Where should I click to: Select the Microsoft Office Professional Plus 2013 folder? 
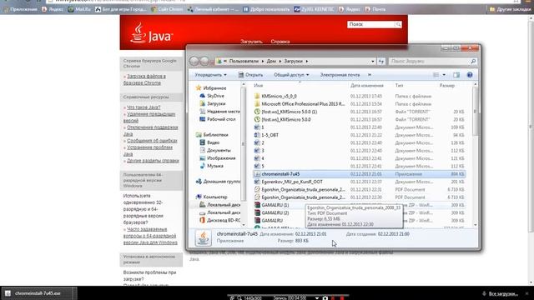(x=303, y=104)
